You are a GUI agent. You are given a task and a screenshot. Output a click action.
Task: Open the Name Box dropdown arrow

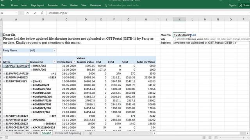pos(16,13)
